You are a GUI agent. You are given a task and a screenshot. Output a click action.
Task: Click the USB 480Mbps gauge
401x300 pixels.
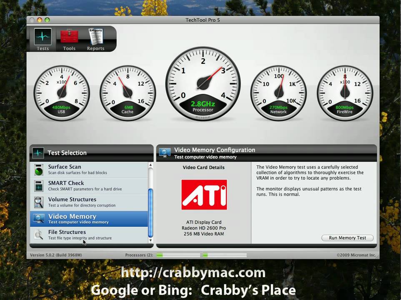tap(62, 93)
